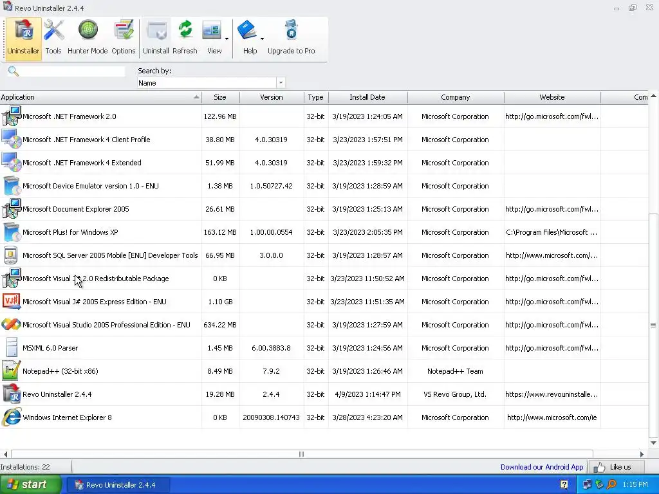The height and width of the screenshot is (494, 659).
Task: Click version 6.00.3883.8 cell
Action: [x=271, y=348]
